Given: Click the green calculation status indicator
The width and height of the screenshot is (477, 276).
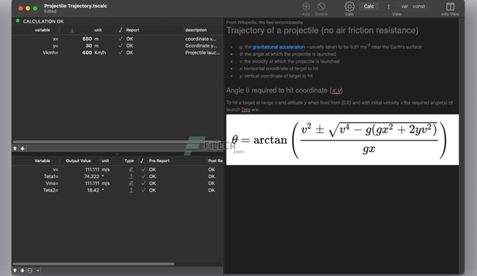Looking at the screenshot, I should click(18, 21).
